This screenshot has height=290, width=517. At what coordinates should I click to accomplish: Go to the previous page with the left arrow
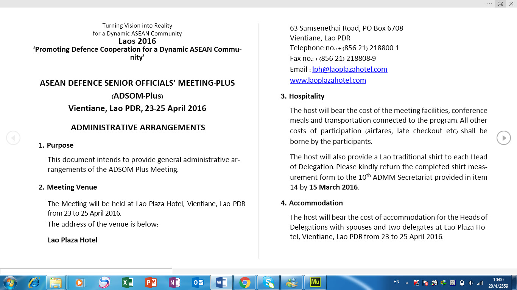coord(13,138)
